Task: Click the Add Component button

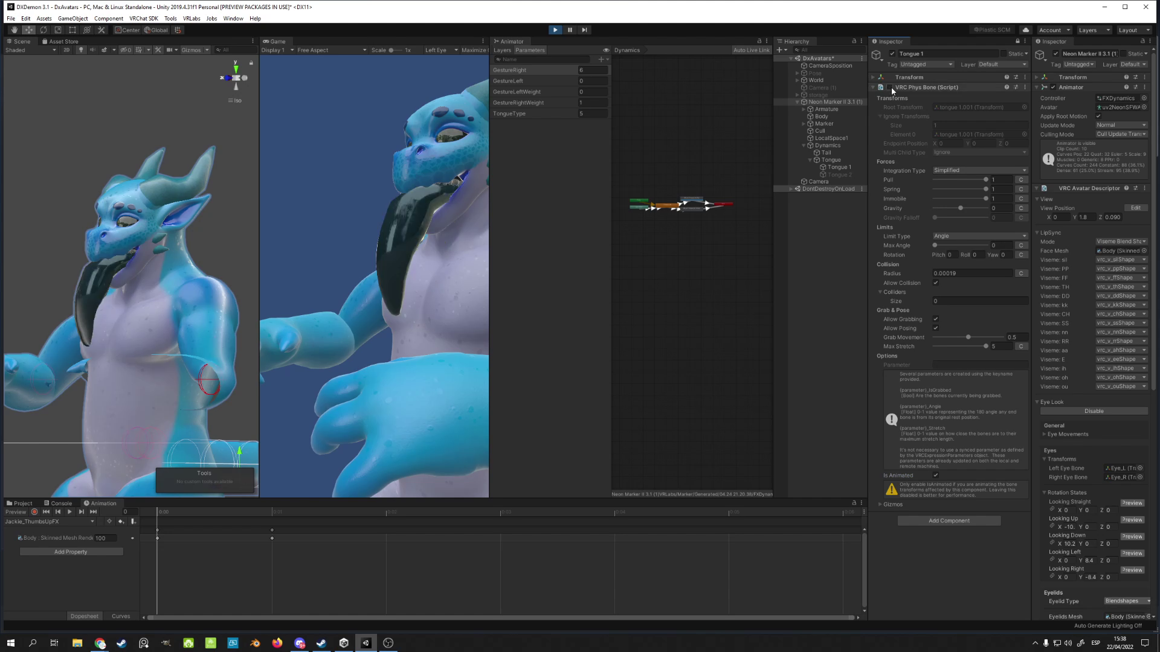Action: (x=949, y=521)
